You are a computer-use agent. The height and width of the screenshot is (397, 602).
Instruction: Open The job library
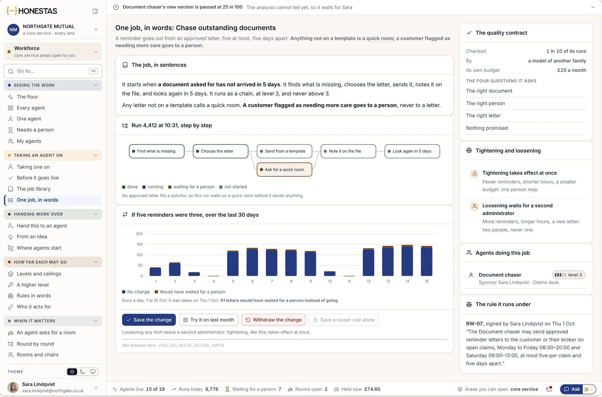tap(53, 189)
